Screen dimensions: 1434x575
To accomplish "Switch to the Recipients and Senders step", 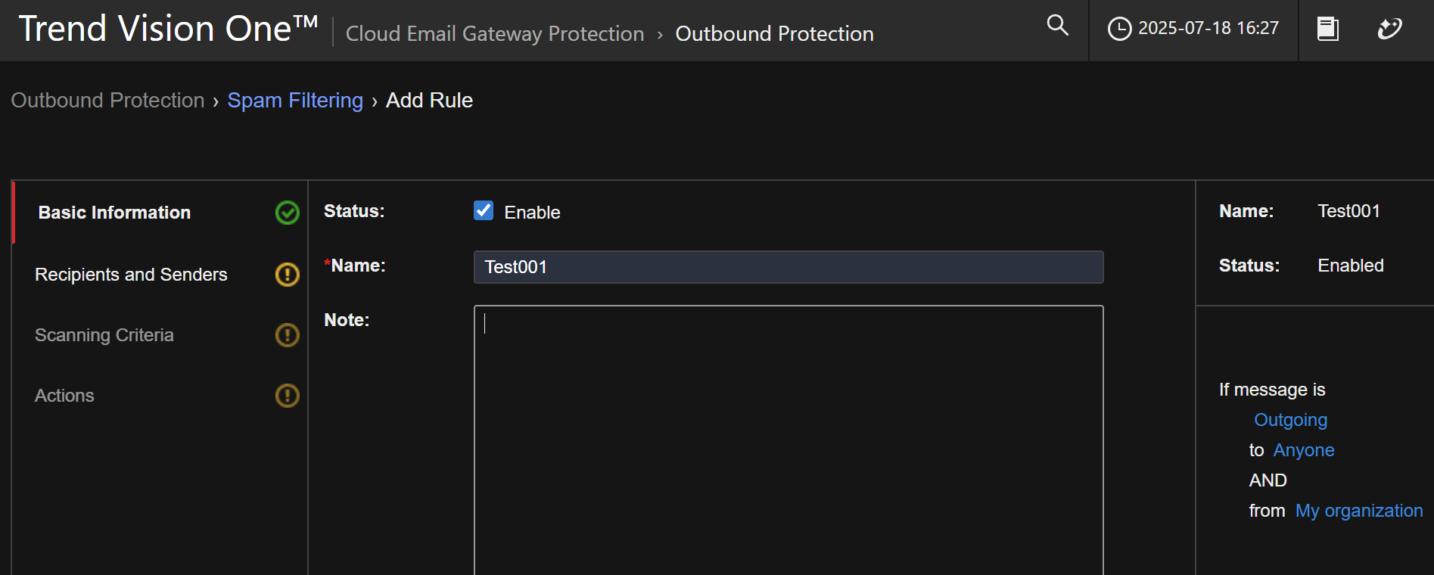I will [x=131, y=275].
